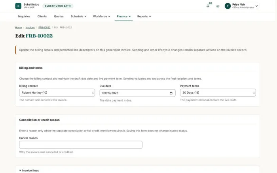277x173 pixels.
Task: Click 'Why the invoice was cancelled' hint text
Action: coord(46,152)
